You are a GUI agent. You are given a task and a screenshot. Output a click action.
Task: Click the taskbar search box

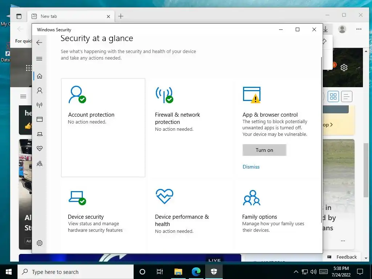[x=76, y=272]
